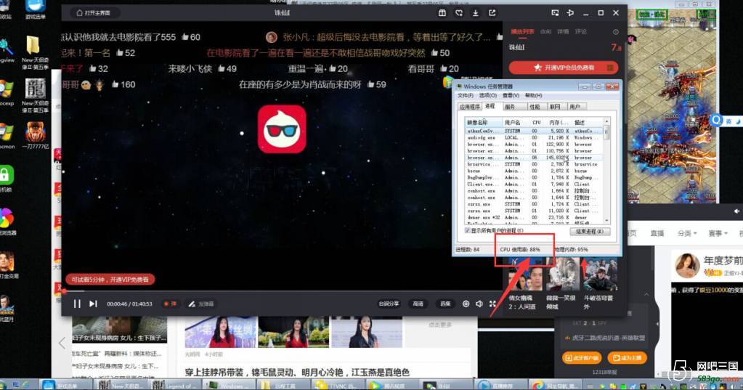Select the brservice process row
Image resolution: width=743 pixels, height=390 pixels.
[534, 164]
